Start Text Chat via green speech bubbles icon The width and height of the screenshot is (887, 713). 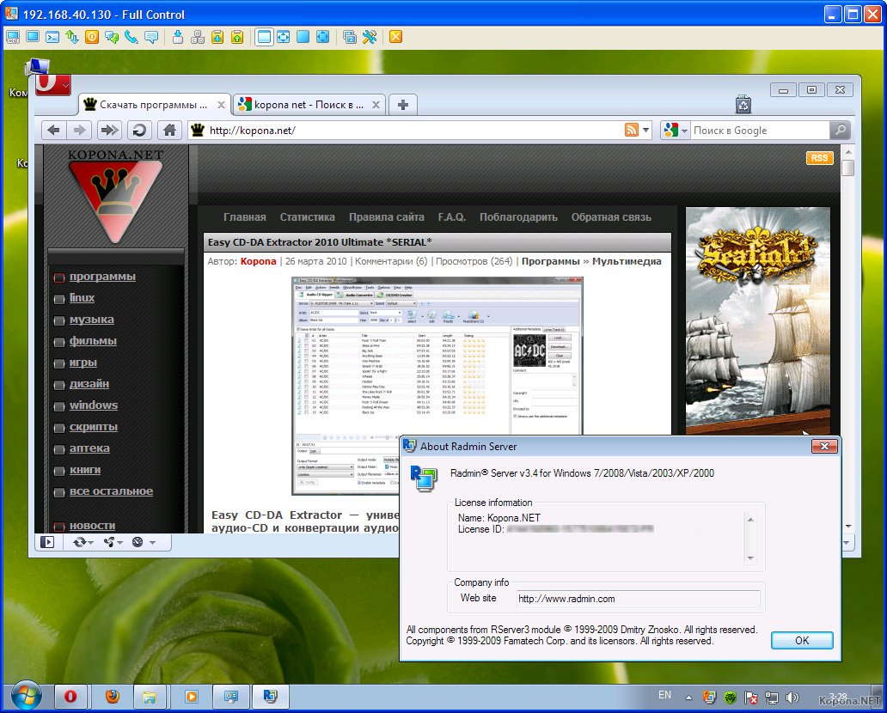pyautogui.click(x=112, y=37)
